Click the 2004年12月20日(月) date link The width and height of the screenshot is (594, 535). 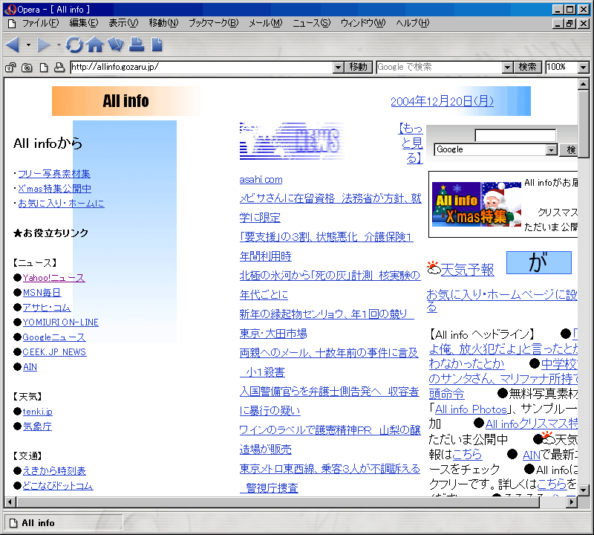pos(442,101)
